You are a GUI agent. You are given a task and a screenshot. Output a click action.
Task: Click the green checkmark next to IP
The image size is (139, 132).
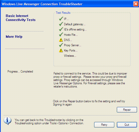pos(61,19)
